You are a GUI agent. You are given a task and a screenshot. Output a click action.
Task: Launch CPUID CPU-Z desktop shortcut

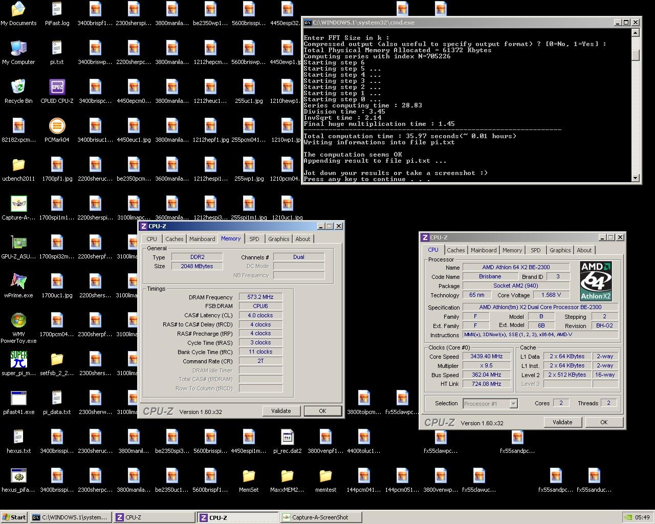pyautogui.click(x=57, y=92)
